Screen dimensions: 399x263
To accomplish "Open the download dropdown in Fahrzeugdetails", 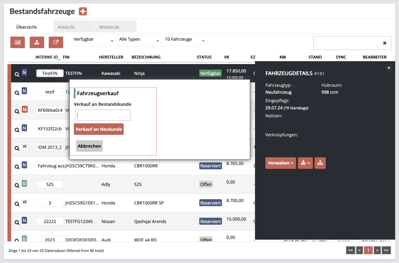I will 305,163.
